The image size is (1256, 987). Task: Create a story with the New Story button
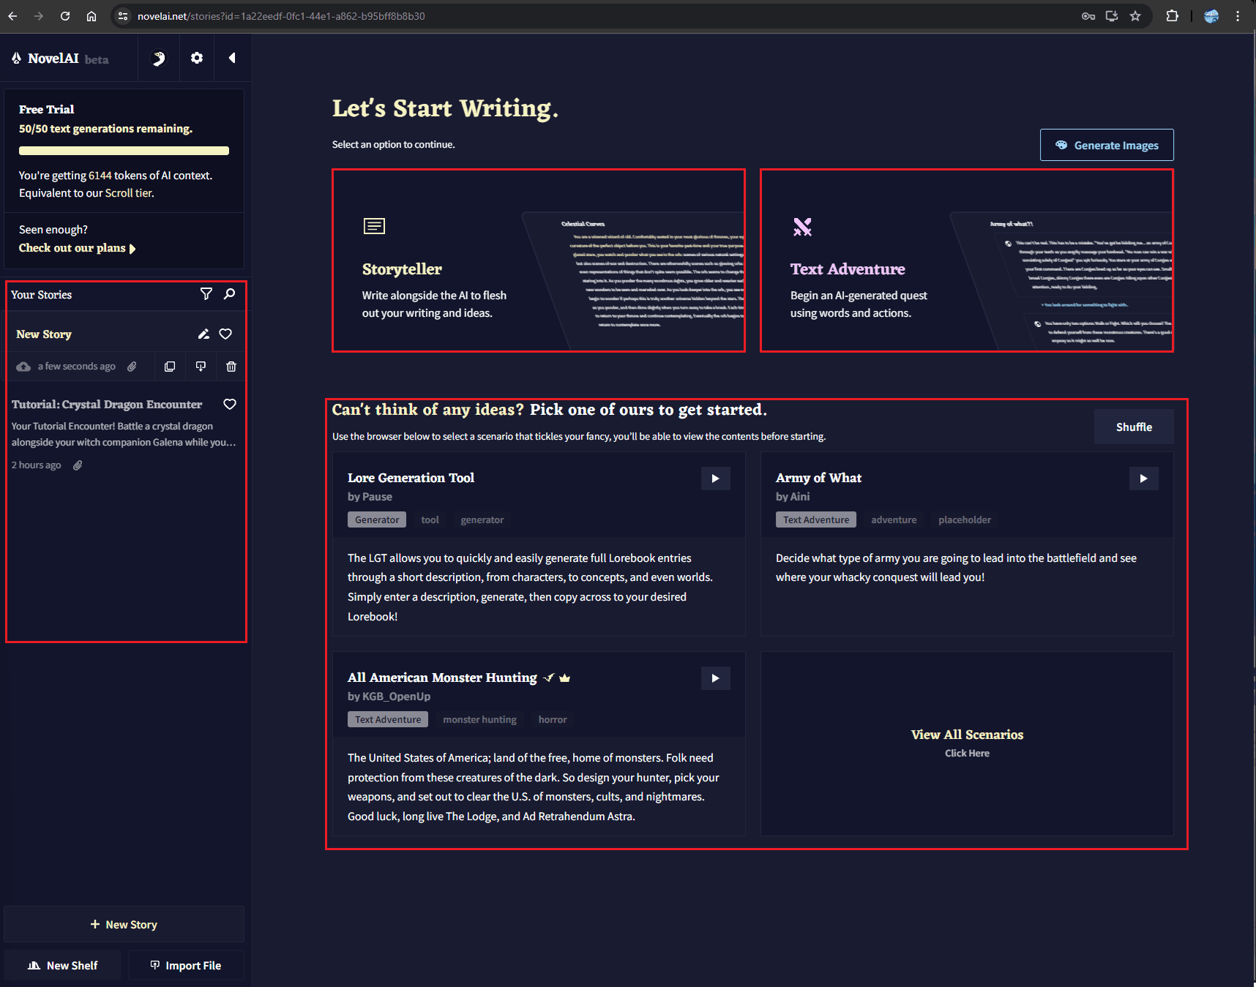pos(124,924)
